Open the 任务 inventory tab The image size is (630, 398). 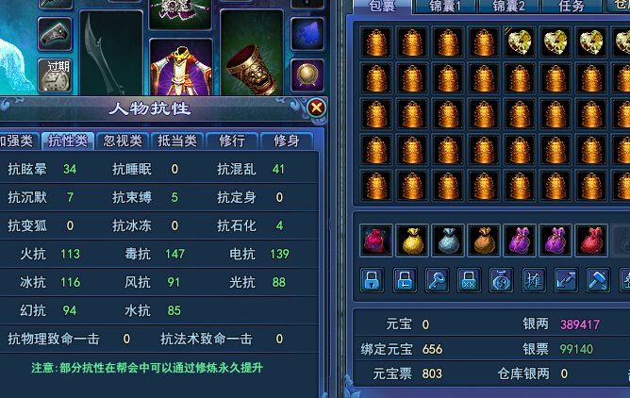[571, 7]
